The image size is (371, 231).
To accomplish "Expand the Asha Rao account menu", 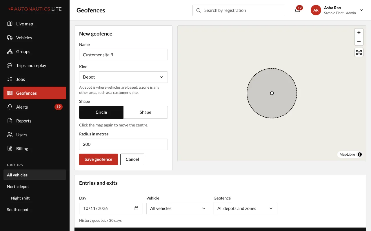I will click(337, 10).
